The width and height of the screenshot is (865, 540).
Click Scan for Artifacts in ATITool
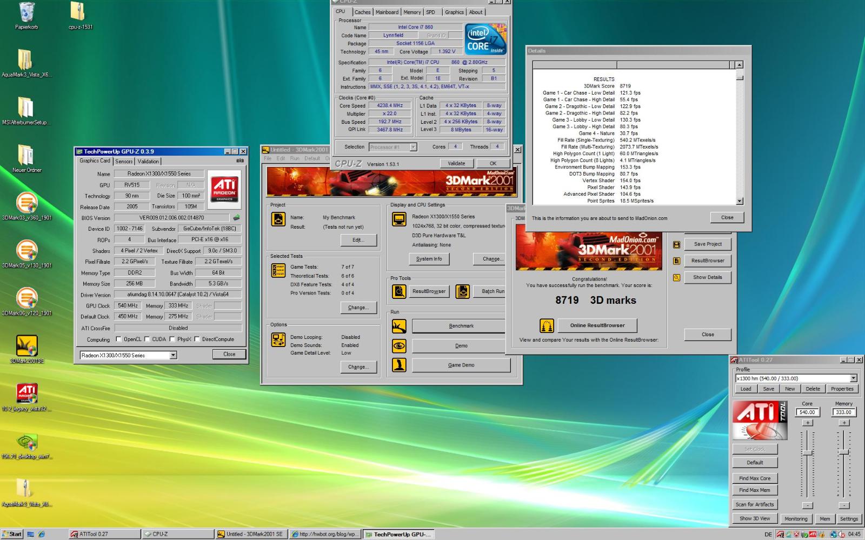coord(755,504)
